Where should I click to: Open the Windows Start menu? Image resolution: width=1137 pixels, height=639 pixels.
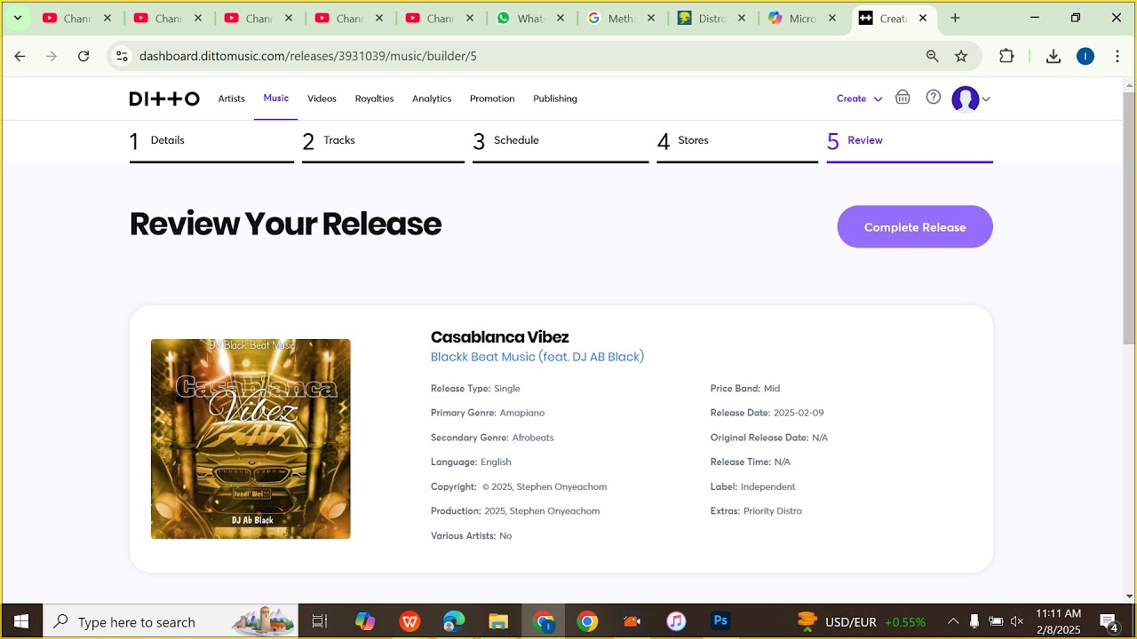point(21,621)
